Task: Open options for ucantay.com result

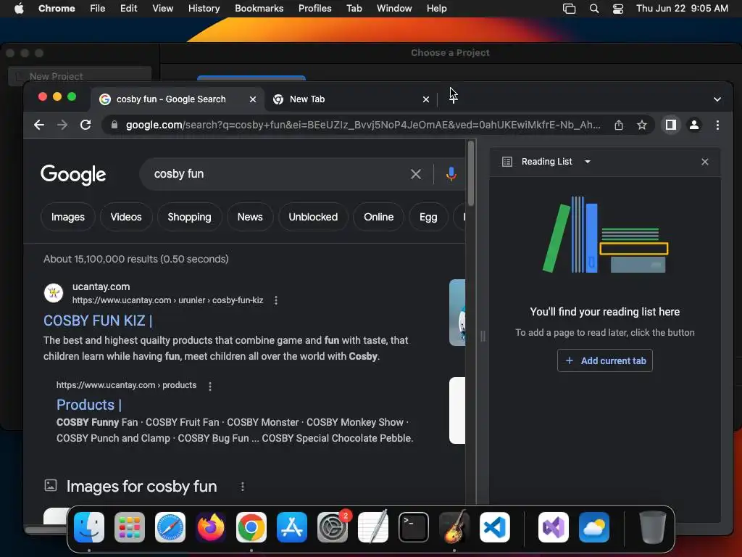Action: pos(276,300)
